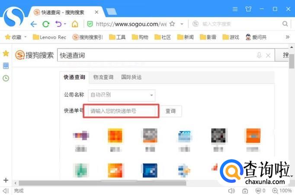The height and width of the screenshot is (195, 295).
Task: Open the 购物 bookmark folder
Action: point(140,37)
